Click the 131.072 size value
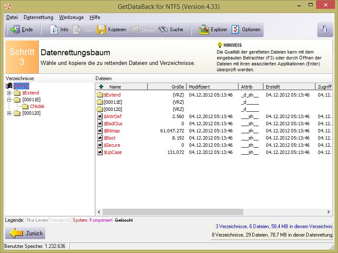Viewport: 338px width, 253px height. coord(176,152)
